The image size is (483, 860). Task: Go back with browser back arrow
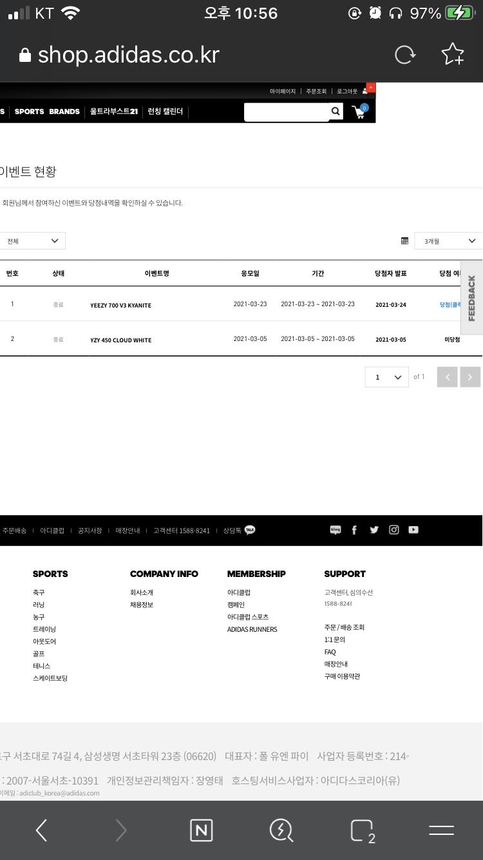(41, 830)
